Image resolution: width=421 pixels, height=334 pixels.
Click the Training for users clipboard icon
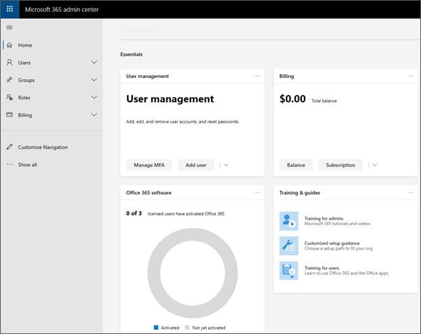click(289, 271)
